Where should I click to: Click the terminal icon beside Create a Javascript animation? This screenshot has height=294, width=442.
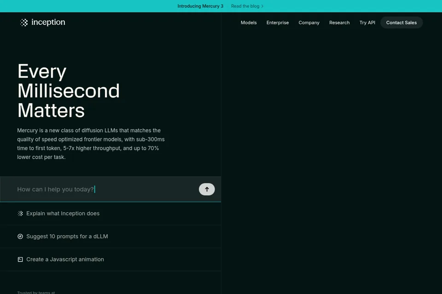pyautogui.click(x=20, y=260)
